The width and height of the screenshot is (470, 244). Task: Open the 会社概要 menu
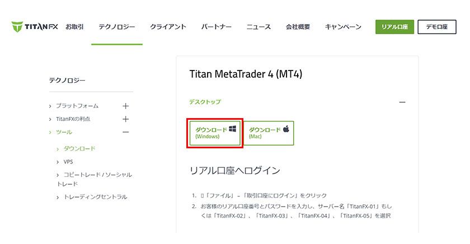(298, 27)
